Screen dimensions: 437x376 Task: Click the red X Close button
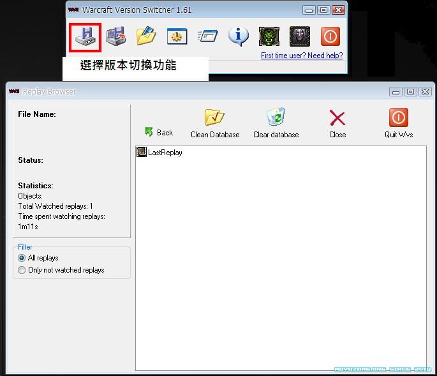[x=337, y=117]
